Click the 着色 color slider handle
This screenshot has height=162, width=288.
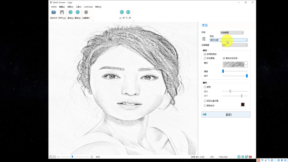coord(230,91)
